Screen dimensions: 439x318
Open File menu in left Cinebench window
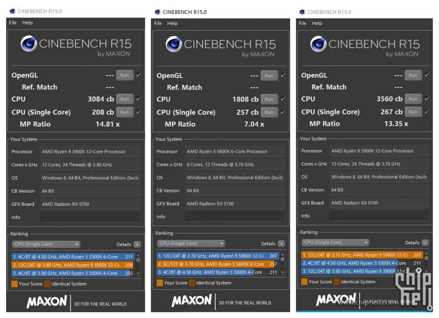[13, 23]
